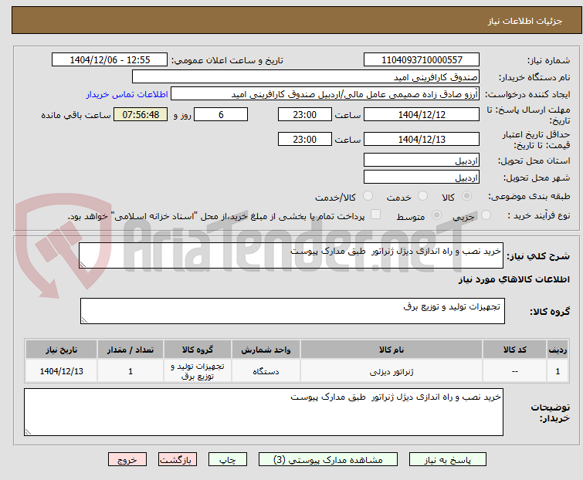
Task: Click the نام کالا column header
Action: click(x=391, y=350)
